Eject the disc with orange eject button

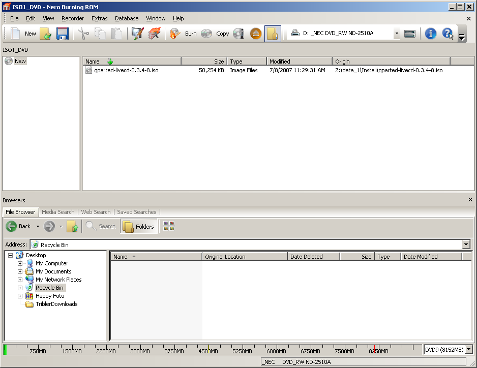point(256,34)
